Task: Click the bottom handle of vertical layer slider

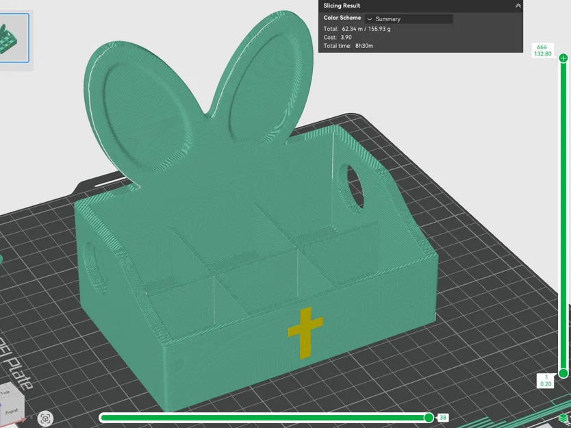Action: 563,373
